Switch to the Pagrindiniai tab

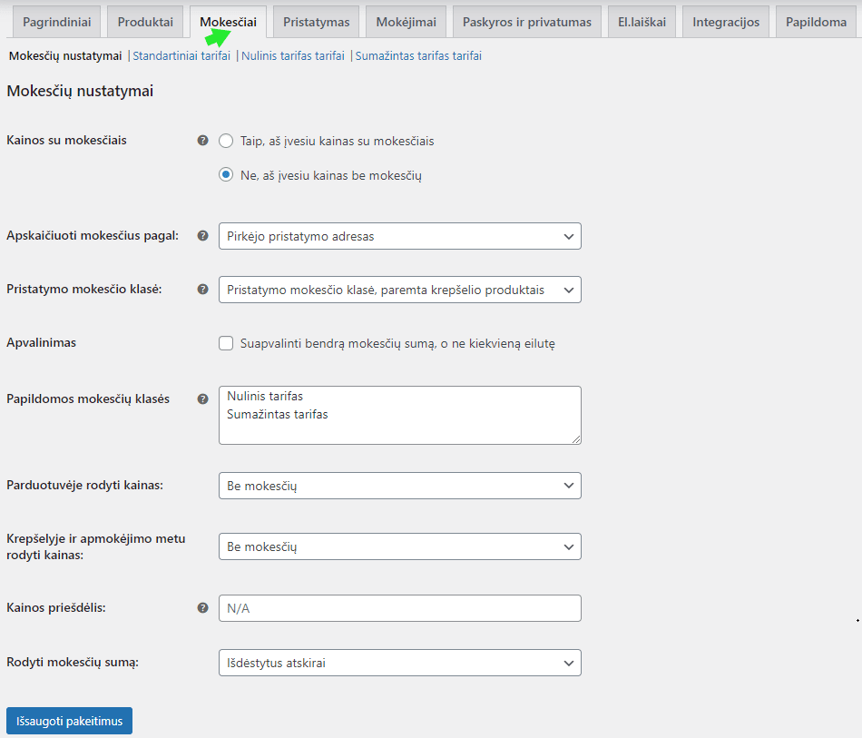56,22
